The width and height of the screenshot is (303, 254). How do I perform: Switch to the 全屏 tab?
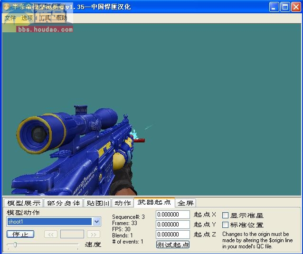(186, 203)
